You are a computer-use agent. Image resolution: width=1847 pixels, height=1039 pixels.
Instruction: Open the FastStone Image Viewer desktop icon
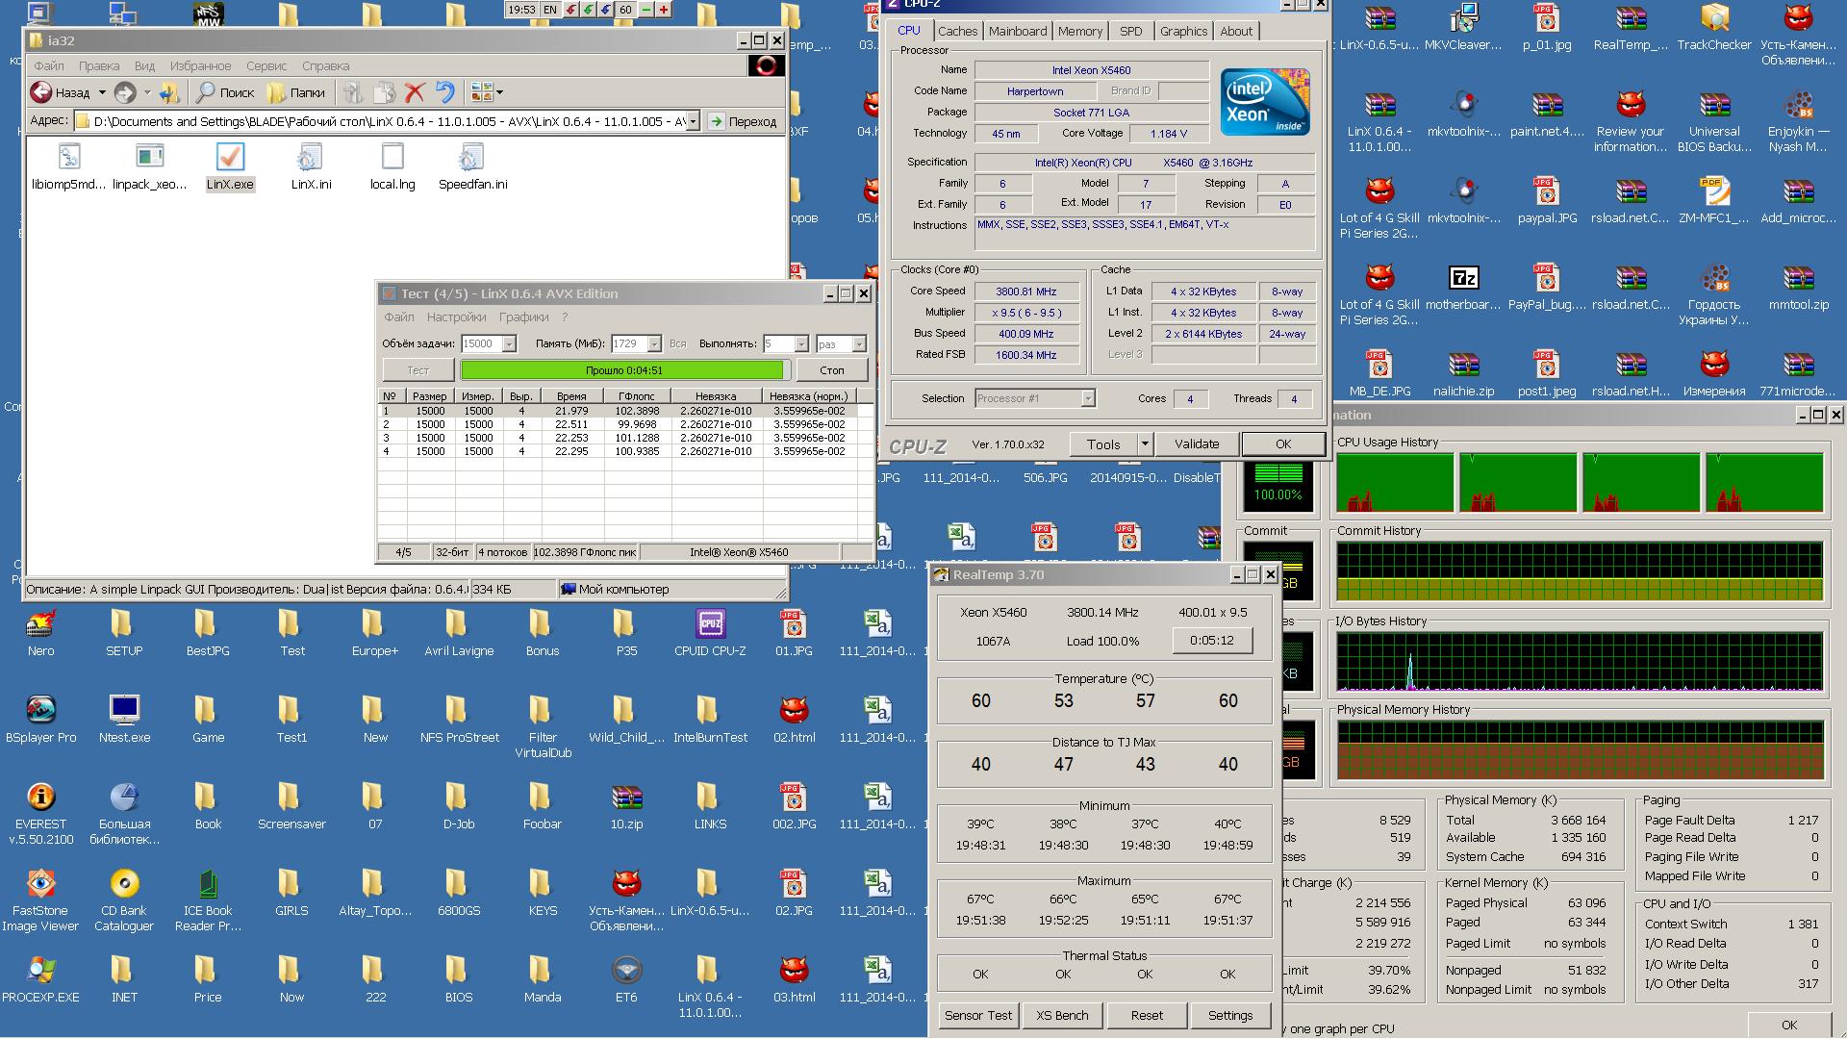pyautogui.click(x=40, y=885)
